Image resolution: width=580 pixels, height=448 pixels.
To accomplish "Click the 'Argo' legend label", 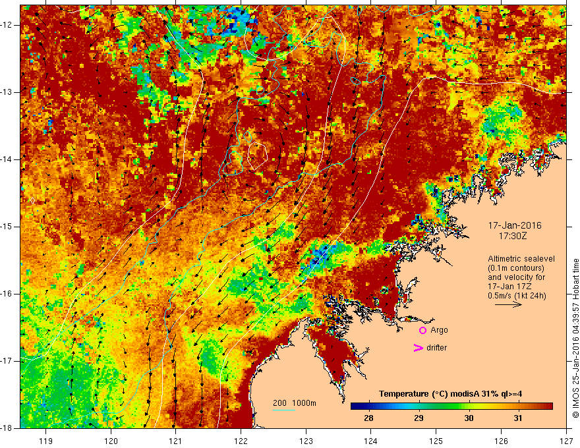I will (x=439, y=330).
